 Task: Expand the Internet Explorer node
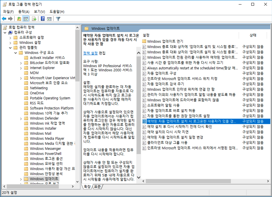[x=21, y=68]
